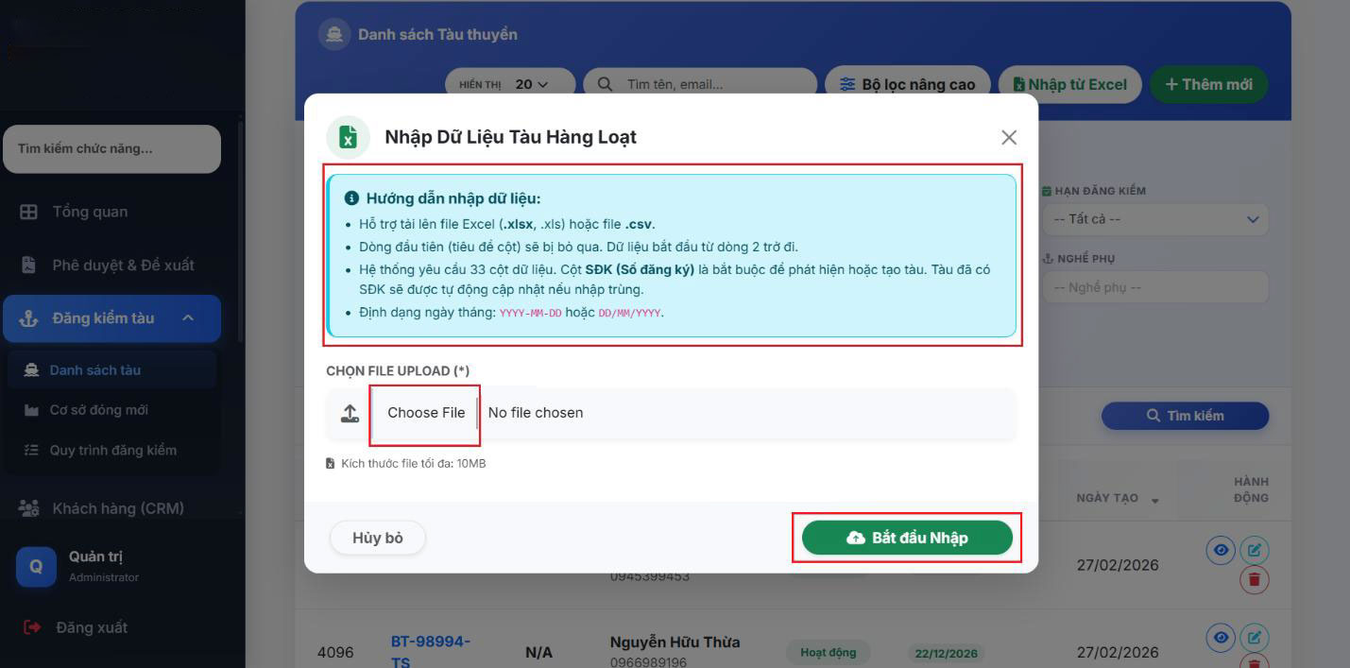Click the ship icon beside Danh sách tàu
Viewport: 1350px width, 668px height.
(x=31, y=370)
